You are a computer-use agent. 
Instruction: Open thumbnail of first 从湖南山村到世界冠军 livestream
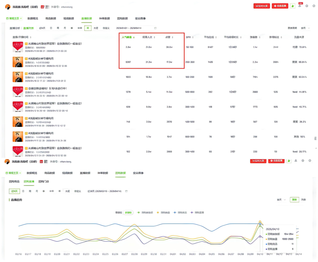pyautogui.click(x=18, y=47)
